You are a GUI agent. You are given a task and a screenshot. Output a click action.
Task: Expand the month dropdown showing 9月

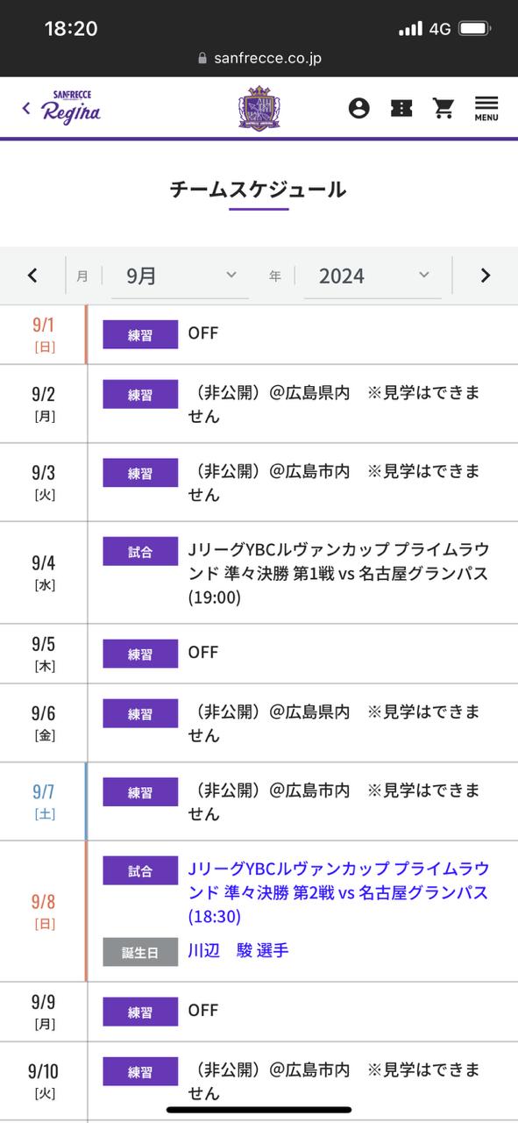click(175, 275)
